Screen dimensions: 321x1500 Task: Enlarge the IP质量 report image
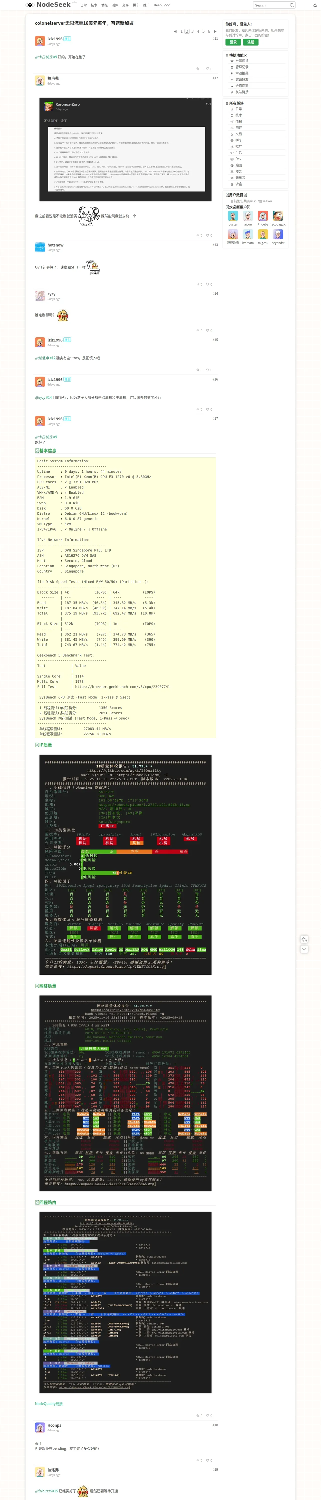coord(125,865)
